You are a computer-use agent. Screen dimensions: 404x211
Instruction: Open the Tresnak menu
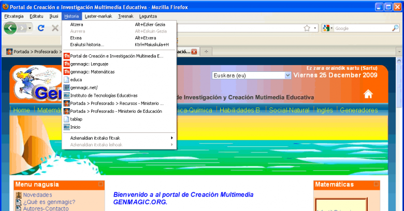click(x=126, y=16)
